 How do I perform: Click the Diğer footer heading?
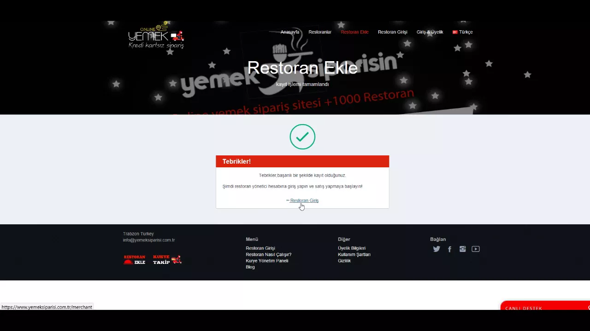pos(344,239)
